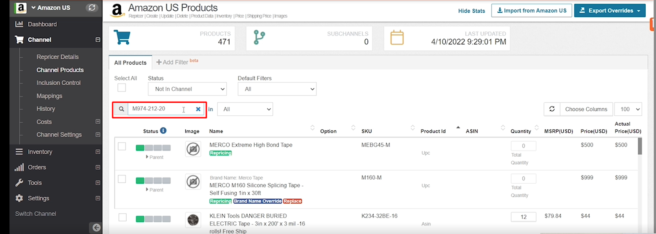Click the status bar of MERCO Extreme row

pos(153,148)
